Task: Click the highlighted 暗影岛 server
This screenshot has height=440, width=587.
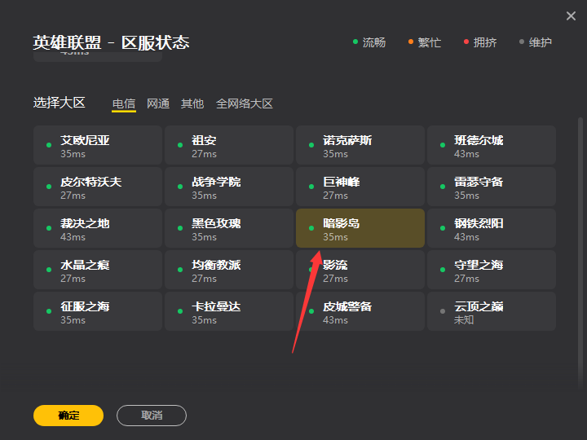Action: coord(360,228)
